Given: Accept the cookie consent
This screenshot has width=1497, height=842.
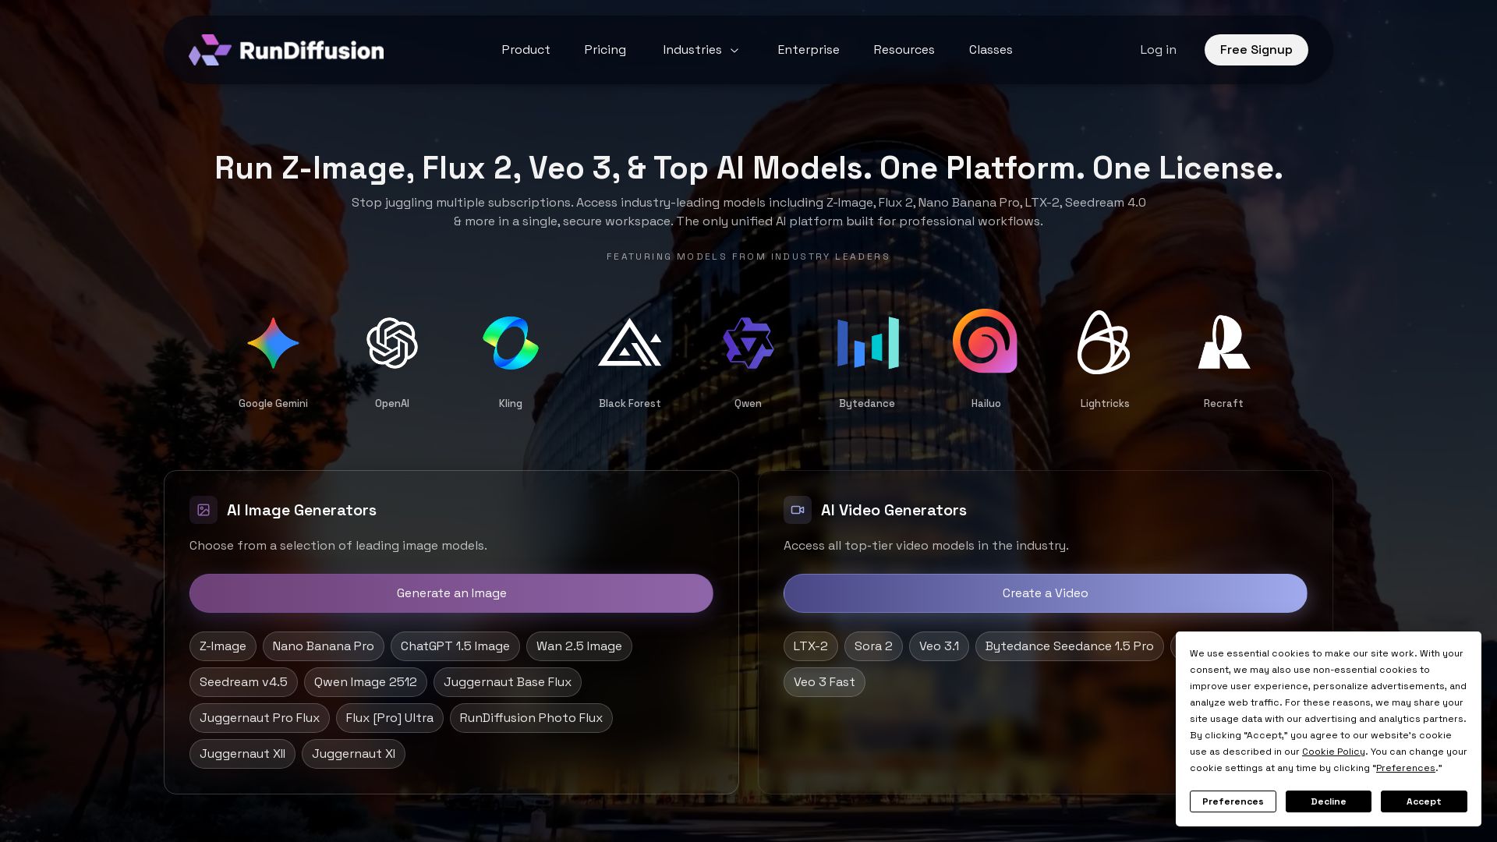Looking at the screenshot, I should [x=1423, y=801].
